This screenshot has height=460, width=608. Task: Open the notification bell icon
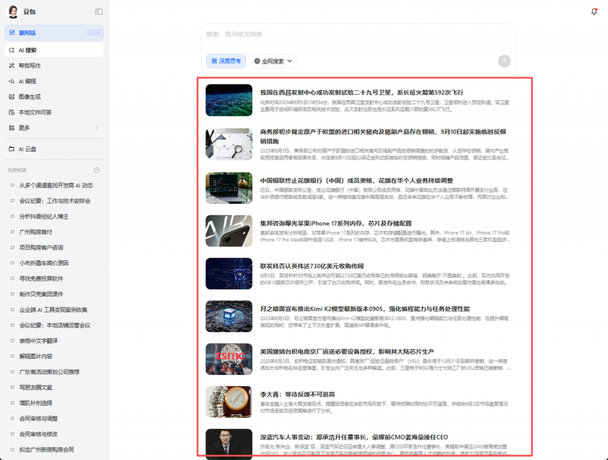point(594,12)
